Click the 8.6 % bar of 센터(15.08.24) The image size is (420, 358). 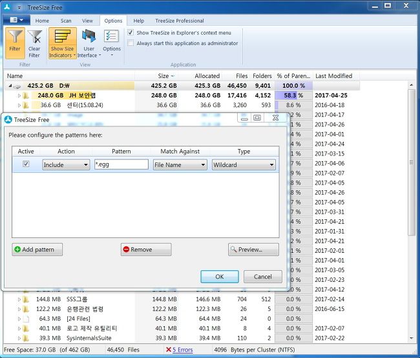pos(293,105)
